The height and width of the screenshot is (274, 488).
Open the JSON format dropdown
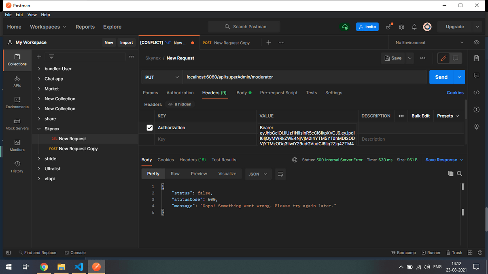(x=258, y=174)
